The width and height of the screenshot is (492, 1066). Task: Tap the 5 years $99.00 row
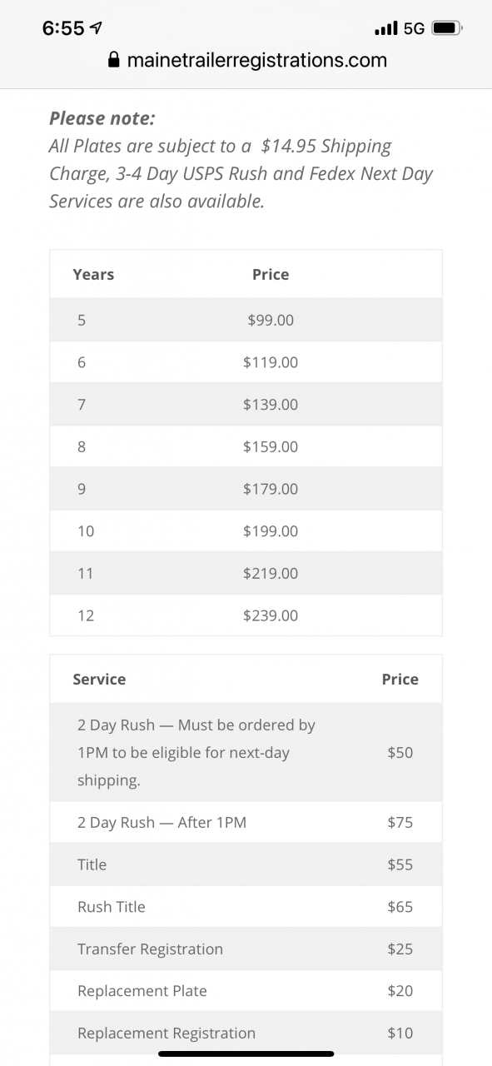pos(246,320)
